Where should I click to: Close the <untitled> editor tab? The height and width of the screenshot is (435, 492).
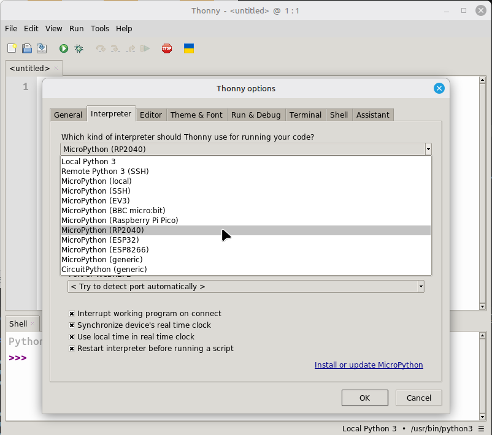tap(56, 68)
